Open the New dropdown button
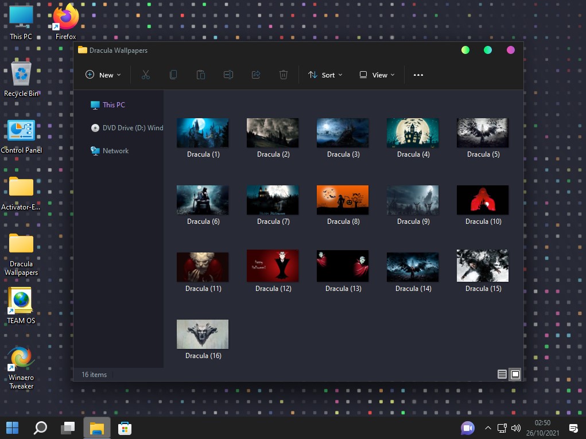The width and height of the screenshot is (586, 439). (103, 75)
